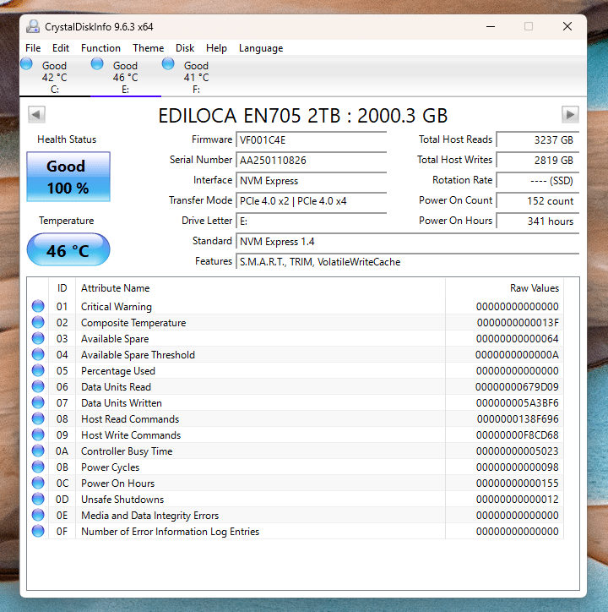The height and width of the screenshot is (612, 608).
Task: Select the Composite Temperature attribute name
Action: (133, 323)
